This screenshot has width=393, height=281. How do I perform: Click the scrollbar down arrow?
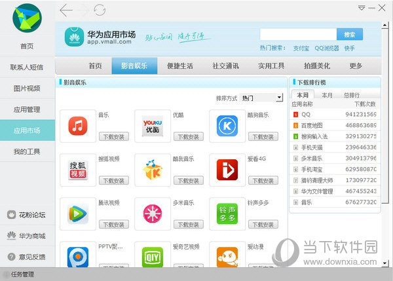click(x=385, y=263)
